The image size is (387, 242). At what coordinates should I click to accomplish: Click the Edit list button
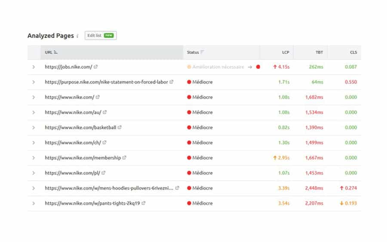pyautogui.click(x=101, y=35)
